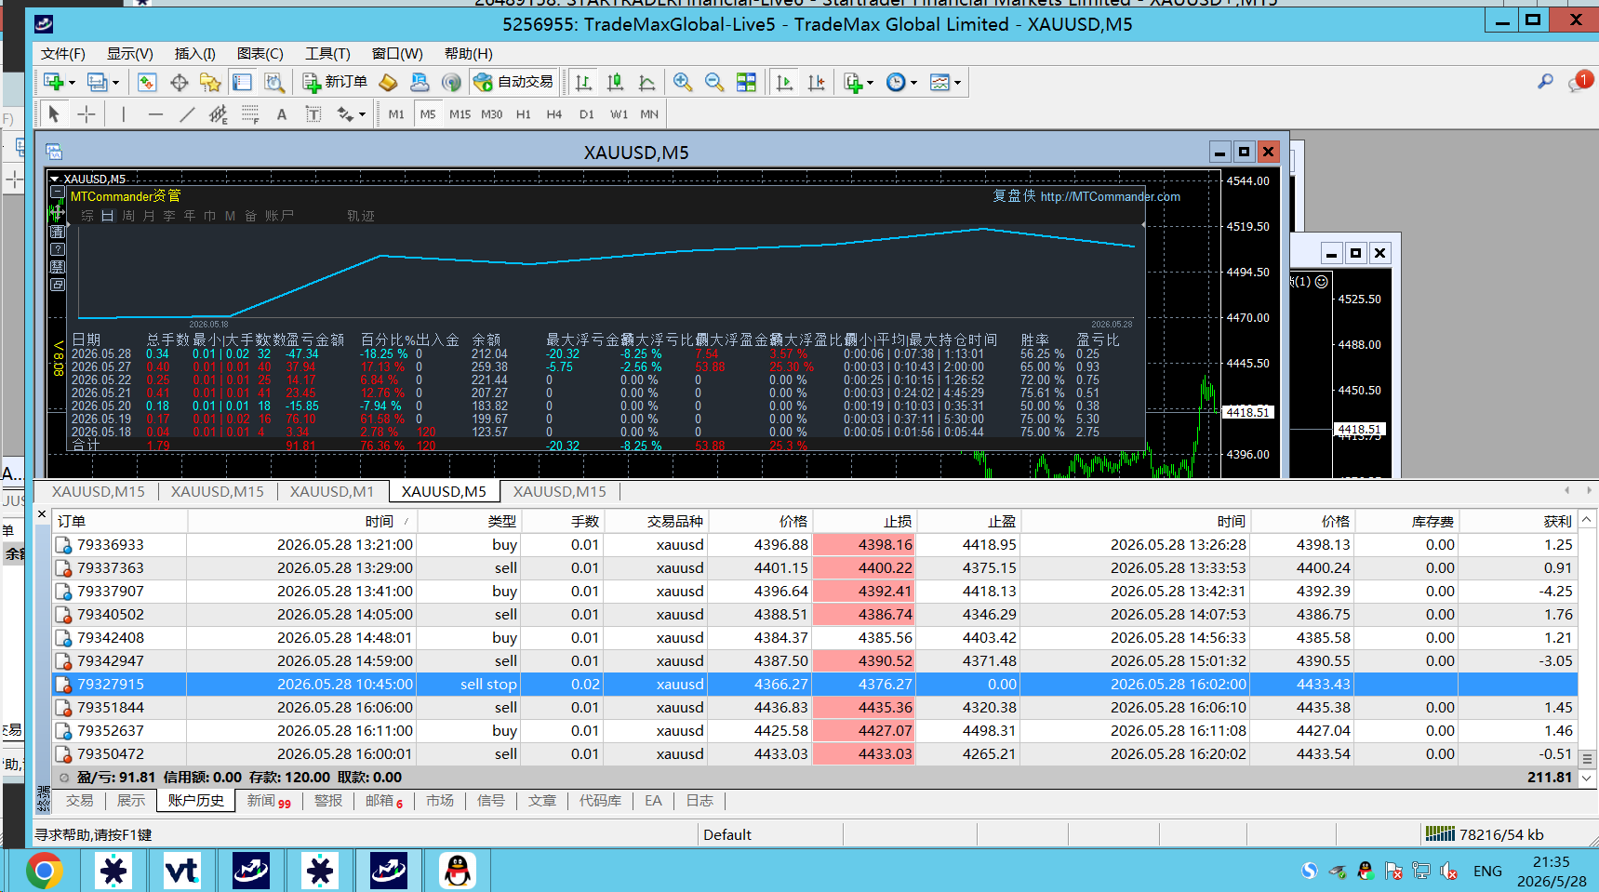The image size is (1599, 892).
Task: Select order 79350472 row
Action: (815, 753)
